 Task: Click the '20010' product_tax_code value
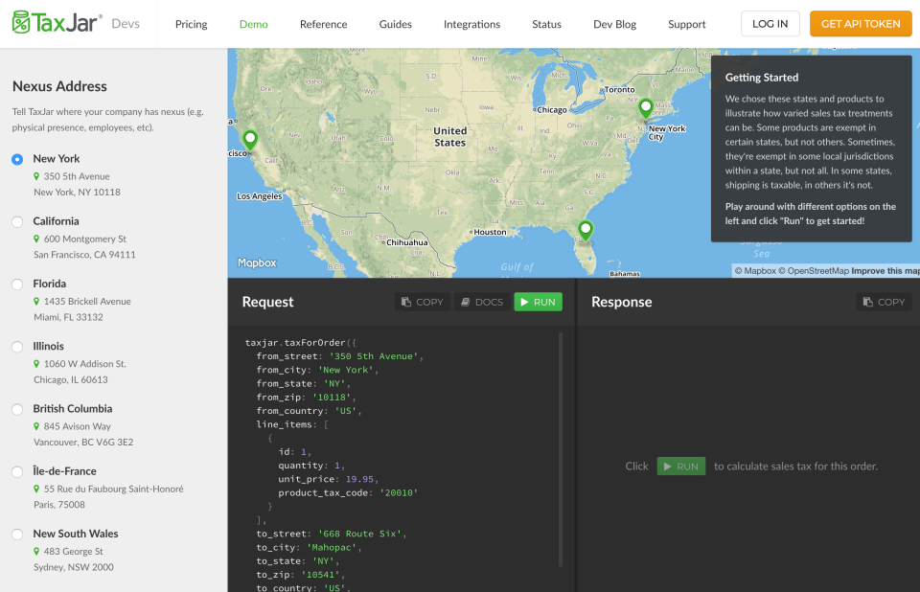tap(399, 492)
